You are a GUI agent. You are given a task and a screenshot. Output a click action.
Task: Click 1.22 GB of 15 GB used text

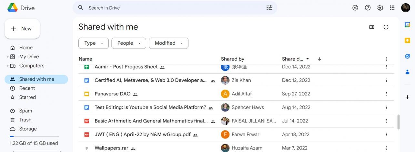click(x=34, y=143)
